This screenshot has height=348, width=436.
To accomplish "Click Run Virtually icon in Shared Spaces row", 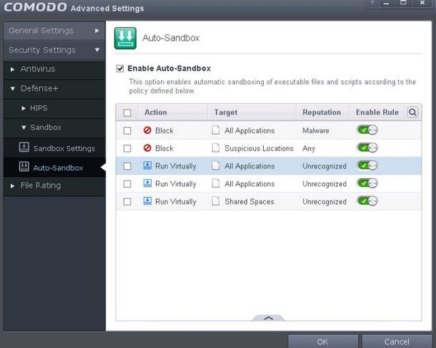I will click(x=147, y=201).
